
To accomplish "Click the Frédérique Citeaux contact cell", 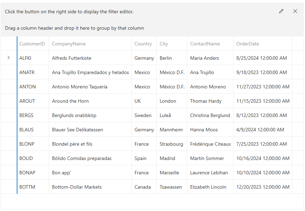I will pos(210,144).
